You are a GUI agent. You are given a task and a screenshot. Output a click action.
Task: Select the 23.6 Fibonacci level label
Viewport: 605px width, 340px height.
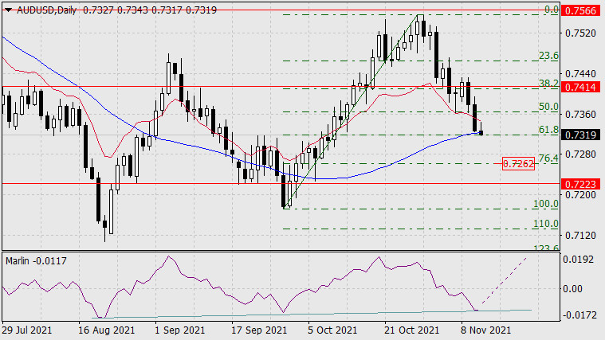[x=548, y=56]
